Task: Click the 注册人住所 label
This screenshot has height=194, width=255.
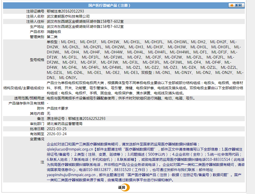Action: pos(35,21)
